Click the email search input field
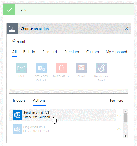Screen dimensions: 137x146 pos(68,41)
